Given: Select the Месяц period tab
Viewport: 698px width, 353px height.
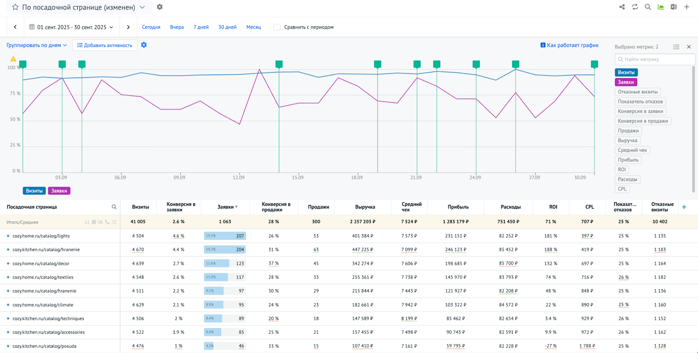Looking at the screenshot, I should 253,27.
